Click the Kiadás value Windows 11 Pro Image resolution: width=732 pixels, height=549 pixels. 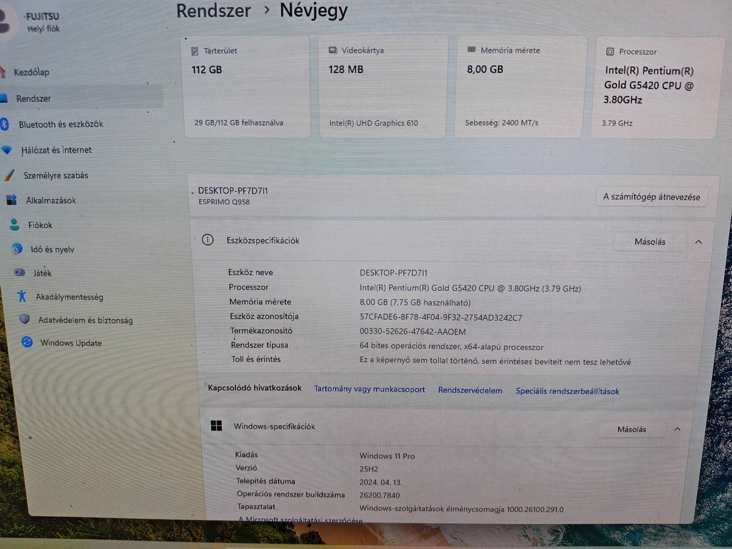point(387,456)
